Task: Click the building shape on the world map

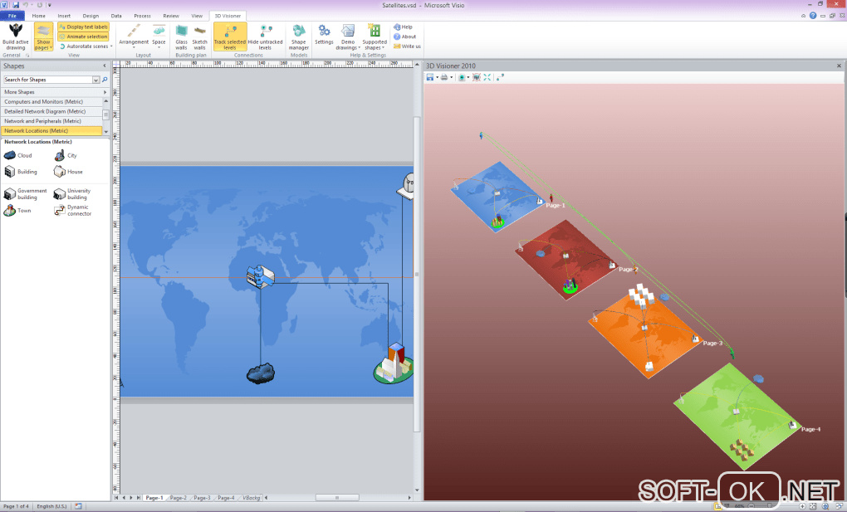Action: click(261, 276)
